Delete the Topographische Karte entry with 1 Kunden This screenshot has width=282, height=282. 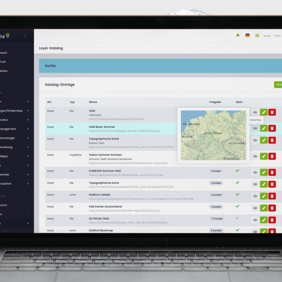272,184
